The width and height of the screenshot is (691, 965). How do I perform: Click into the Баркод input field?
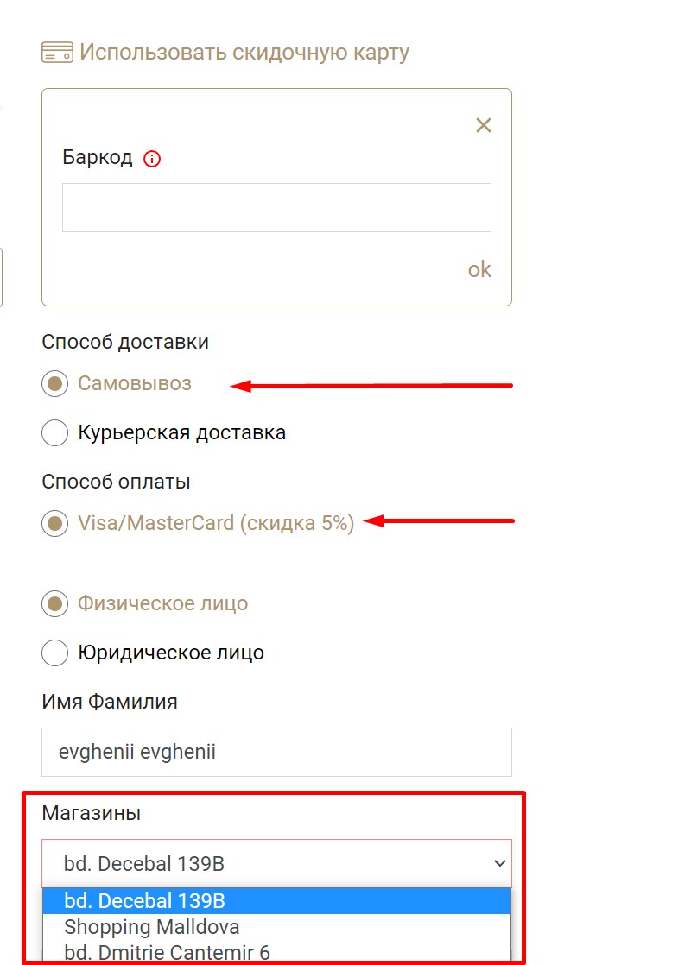pyautogui.click(x=276, y=207)
